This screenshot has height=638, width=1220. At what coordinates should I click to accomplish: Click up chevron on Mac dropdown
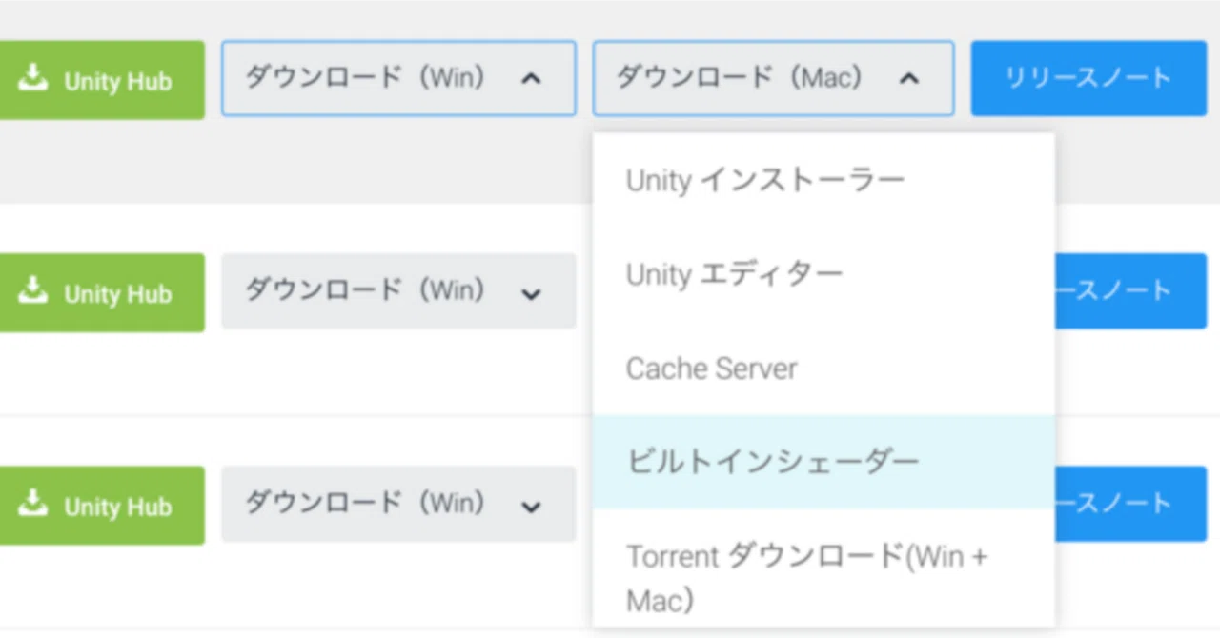(909, 79)
